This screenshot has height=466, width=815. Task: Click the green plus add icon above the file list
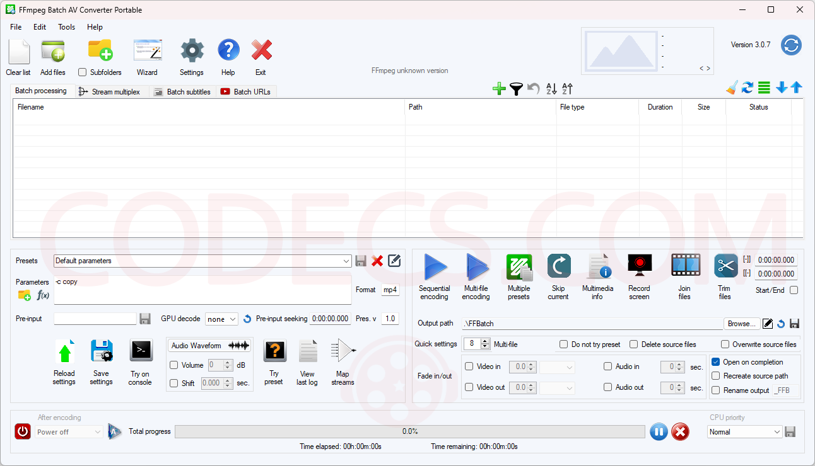pos(499,89)
